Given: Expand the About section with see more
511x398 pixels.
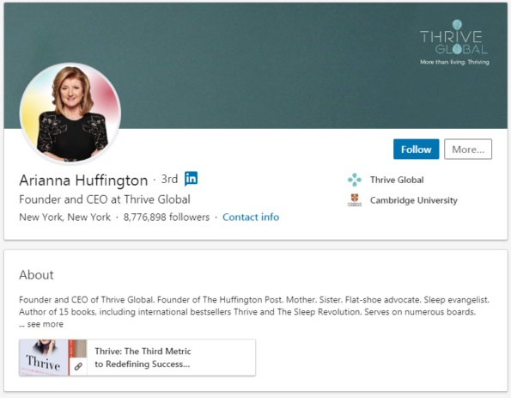Looking at the screenshot, I should pyautogui.click(x=45, y=324).
